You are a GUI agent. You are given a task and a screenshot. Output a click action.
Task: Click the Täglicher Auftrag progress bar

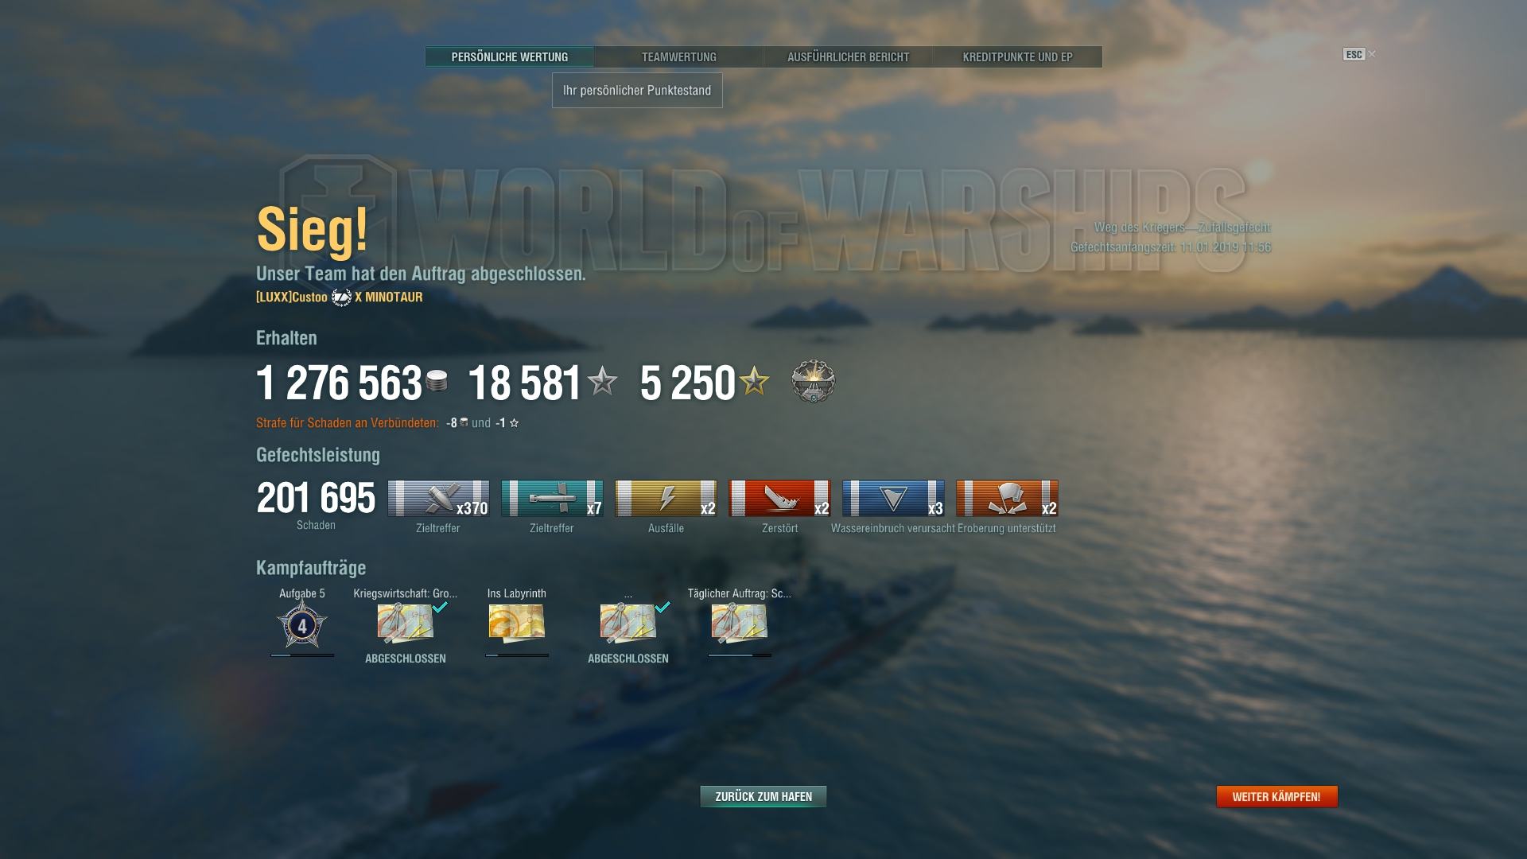[740, 655]
